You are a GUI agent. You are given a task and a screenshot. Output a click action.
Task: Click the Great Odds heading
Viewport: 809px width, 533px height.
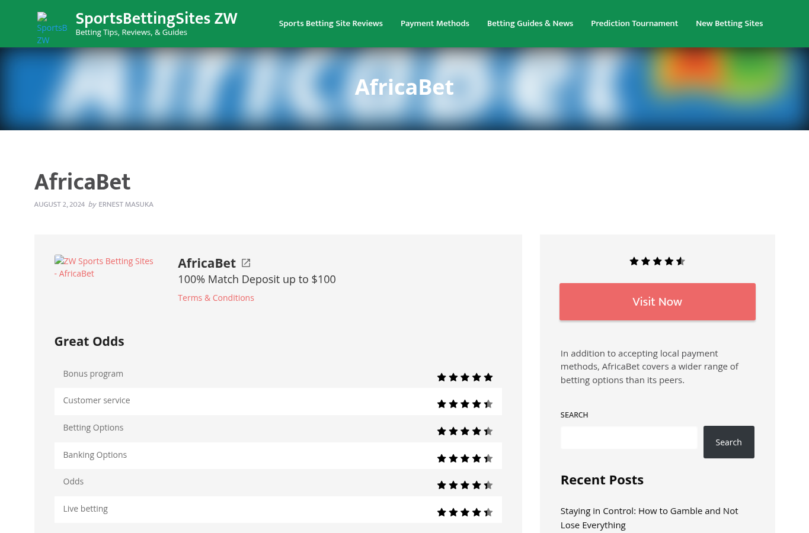pyautogui.click(x=89, y=341)
